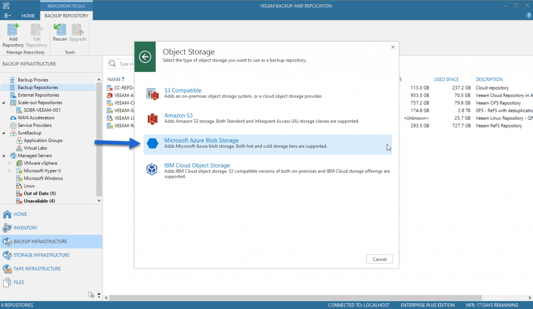Screen dimensions: 533x309
Task: Collapse the Scale-out Repositories node
Action: click(x=4, y=102)
